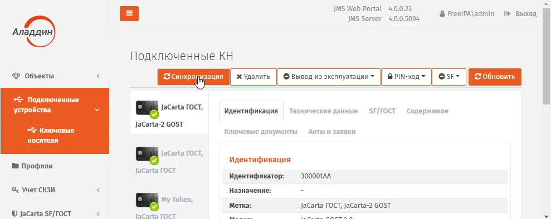Switch to the Технические данные tab
The image size is (551, 219).
(x=323, y=111)
